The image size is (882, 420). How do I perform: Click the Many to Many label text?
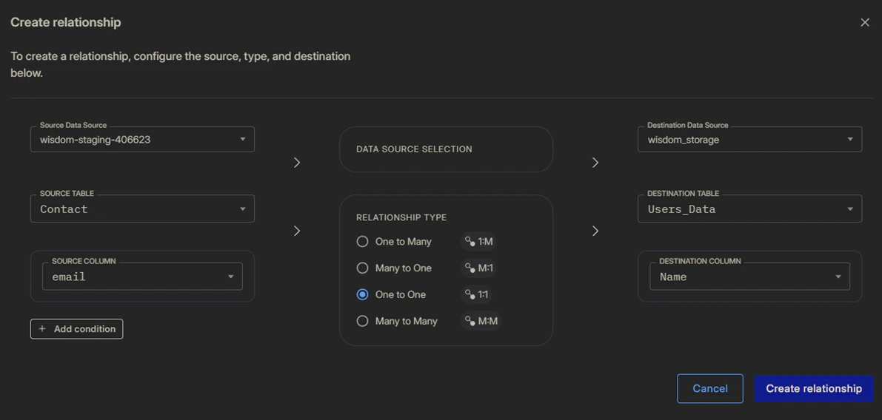coord(406,321)
